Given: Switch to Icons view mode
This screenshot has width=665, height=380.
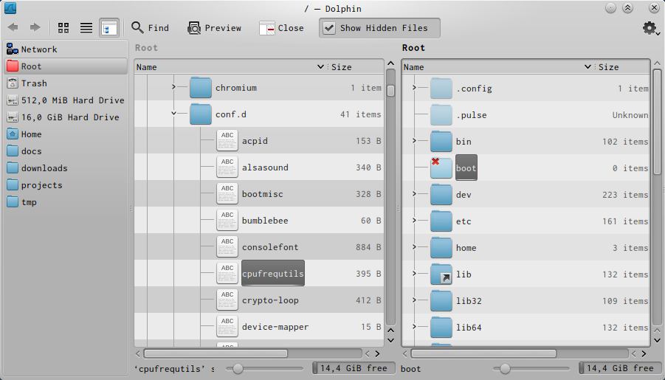Looking at the screenshot, I should click(63, 28).
